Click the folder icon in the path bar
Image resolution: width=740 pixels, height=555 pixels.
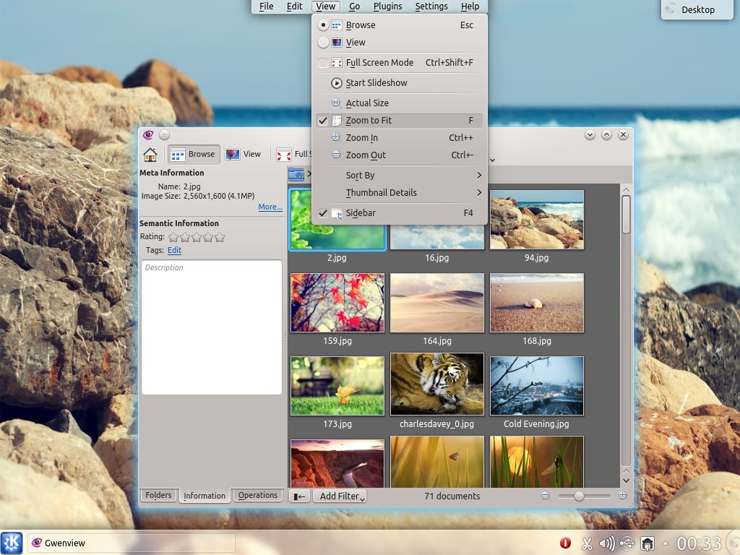296,174
